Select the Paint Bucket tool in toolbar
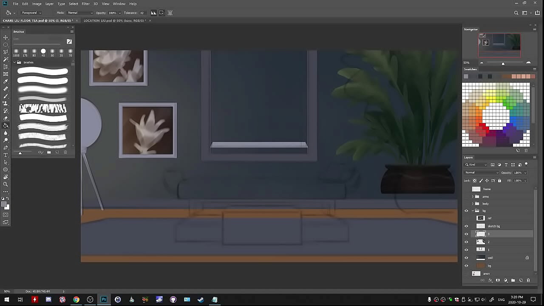Image resolution: width=544 pixels, height=306 pixels. point(6,126)
